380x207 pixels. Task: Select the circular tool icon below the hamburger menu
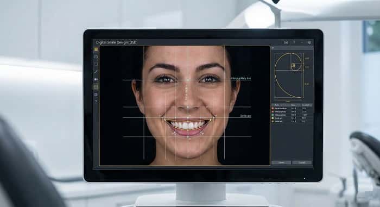[96, 57]
